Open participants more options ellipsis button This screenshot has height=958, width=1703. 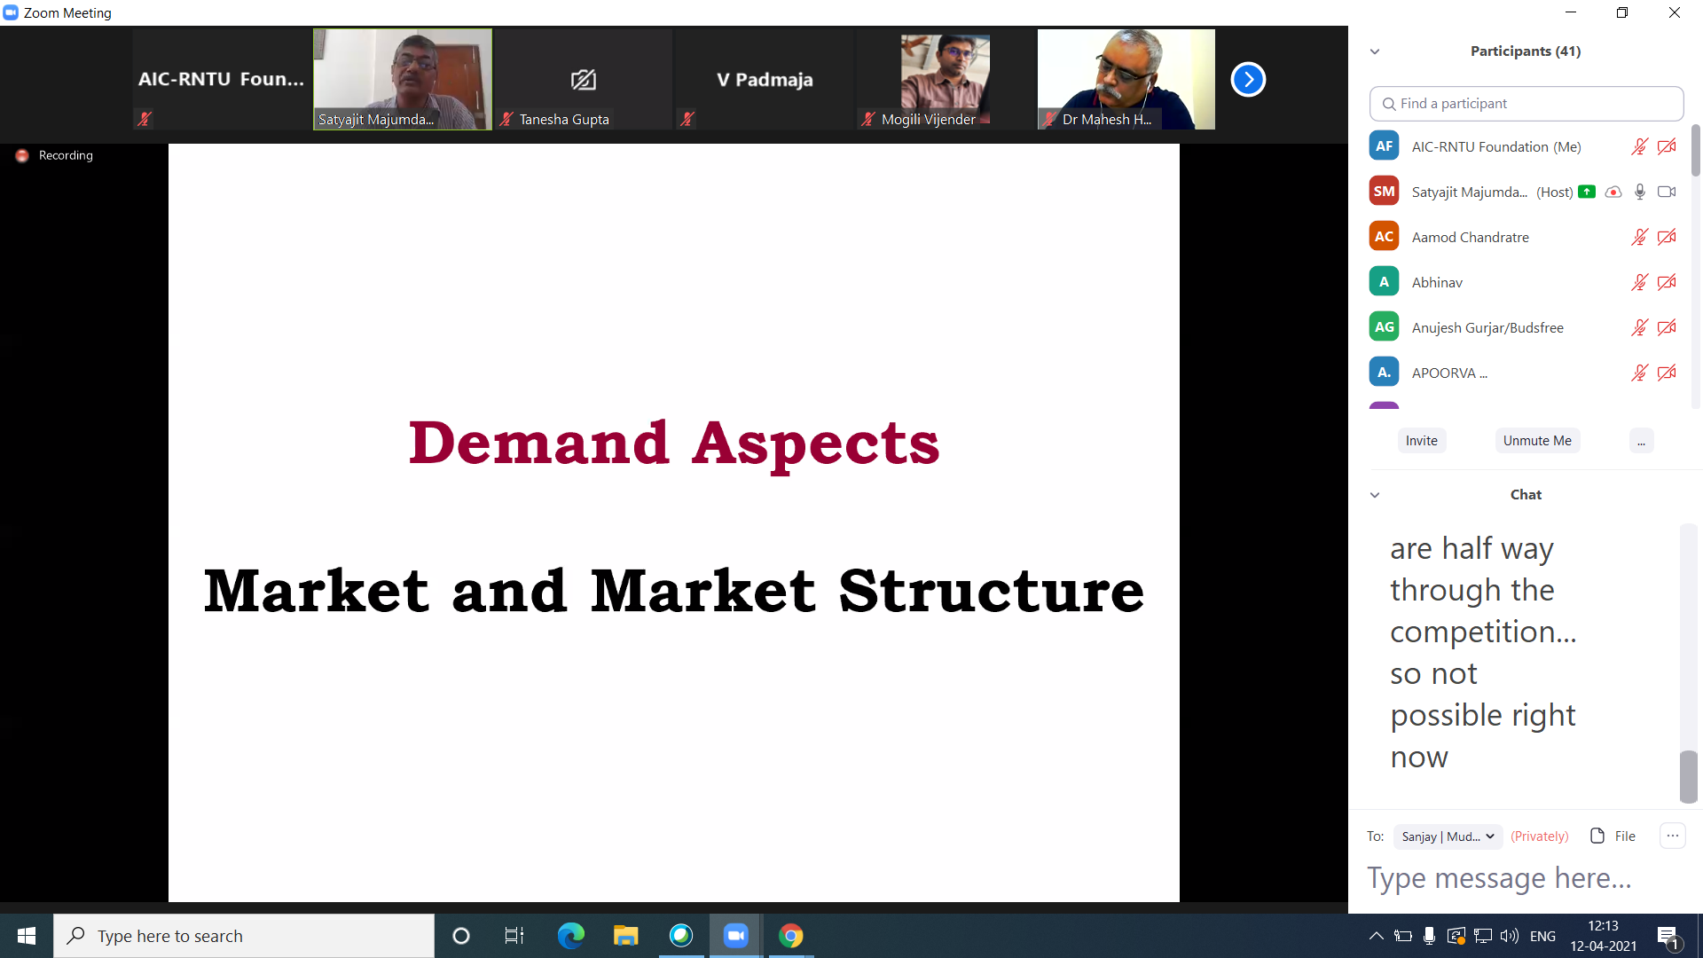coord(1641,441)
